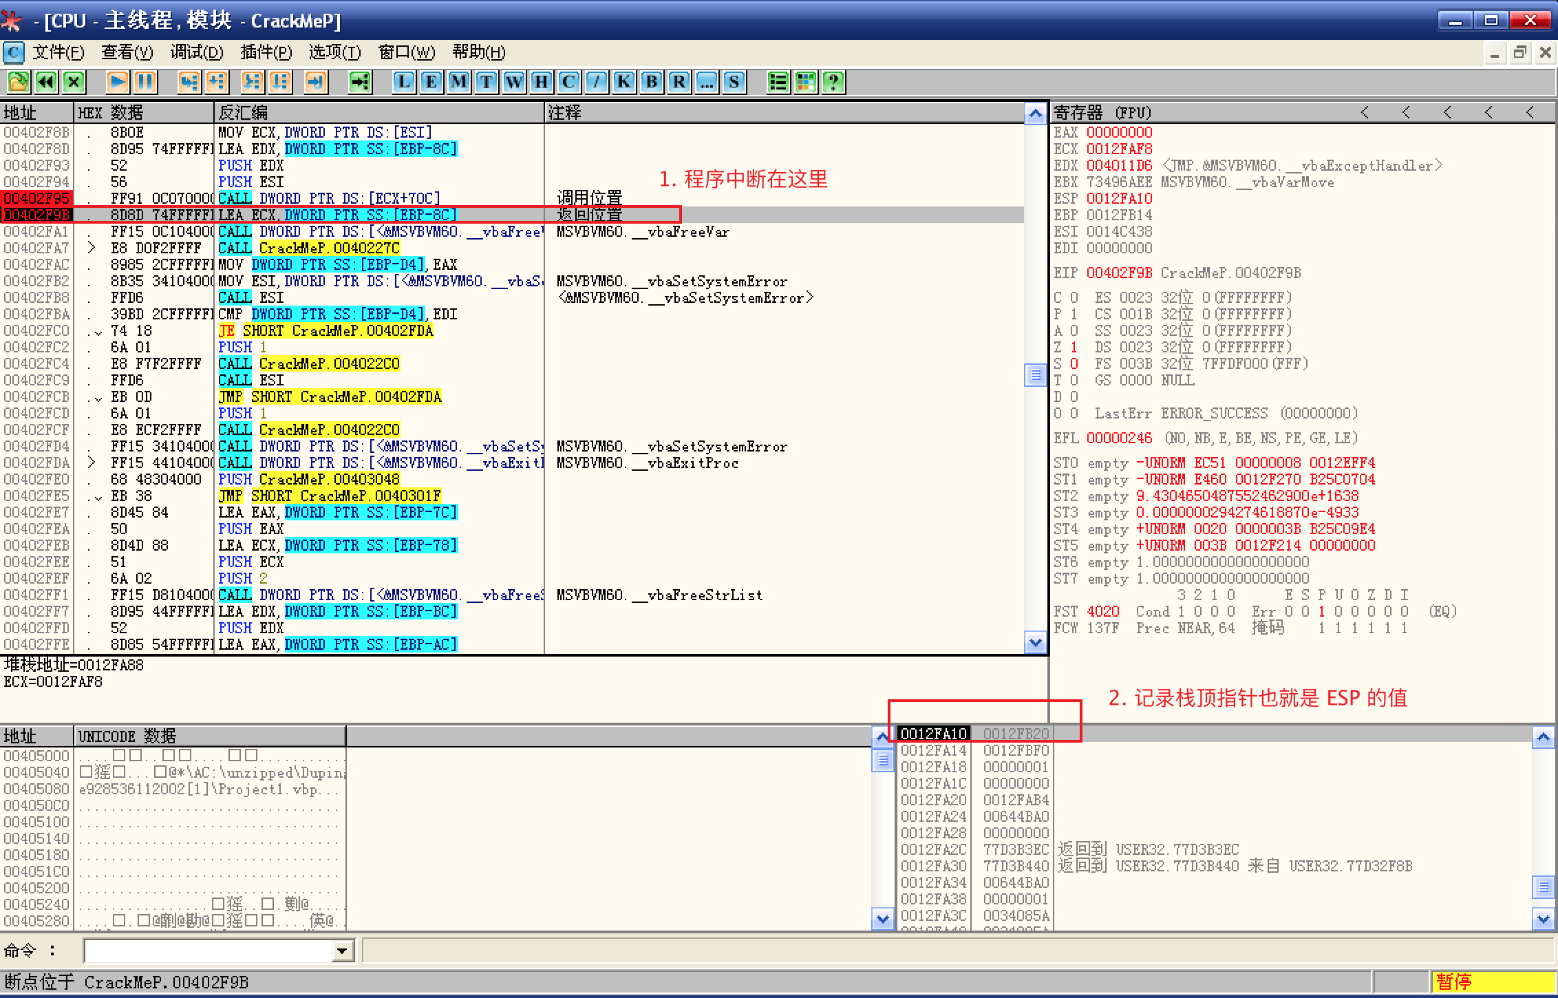Open the Log window L icon
This screenshot has height=998, width=1558.
404,83
